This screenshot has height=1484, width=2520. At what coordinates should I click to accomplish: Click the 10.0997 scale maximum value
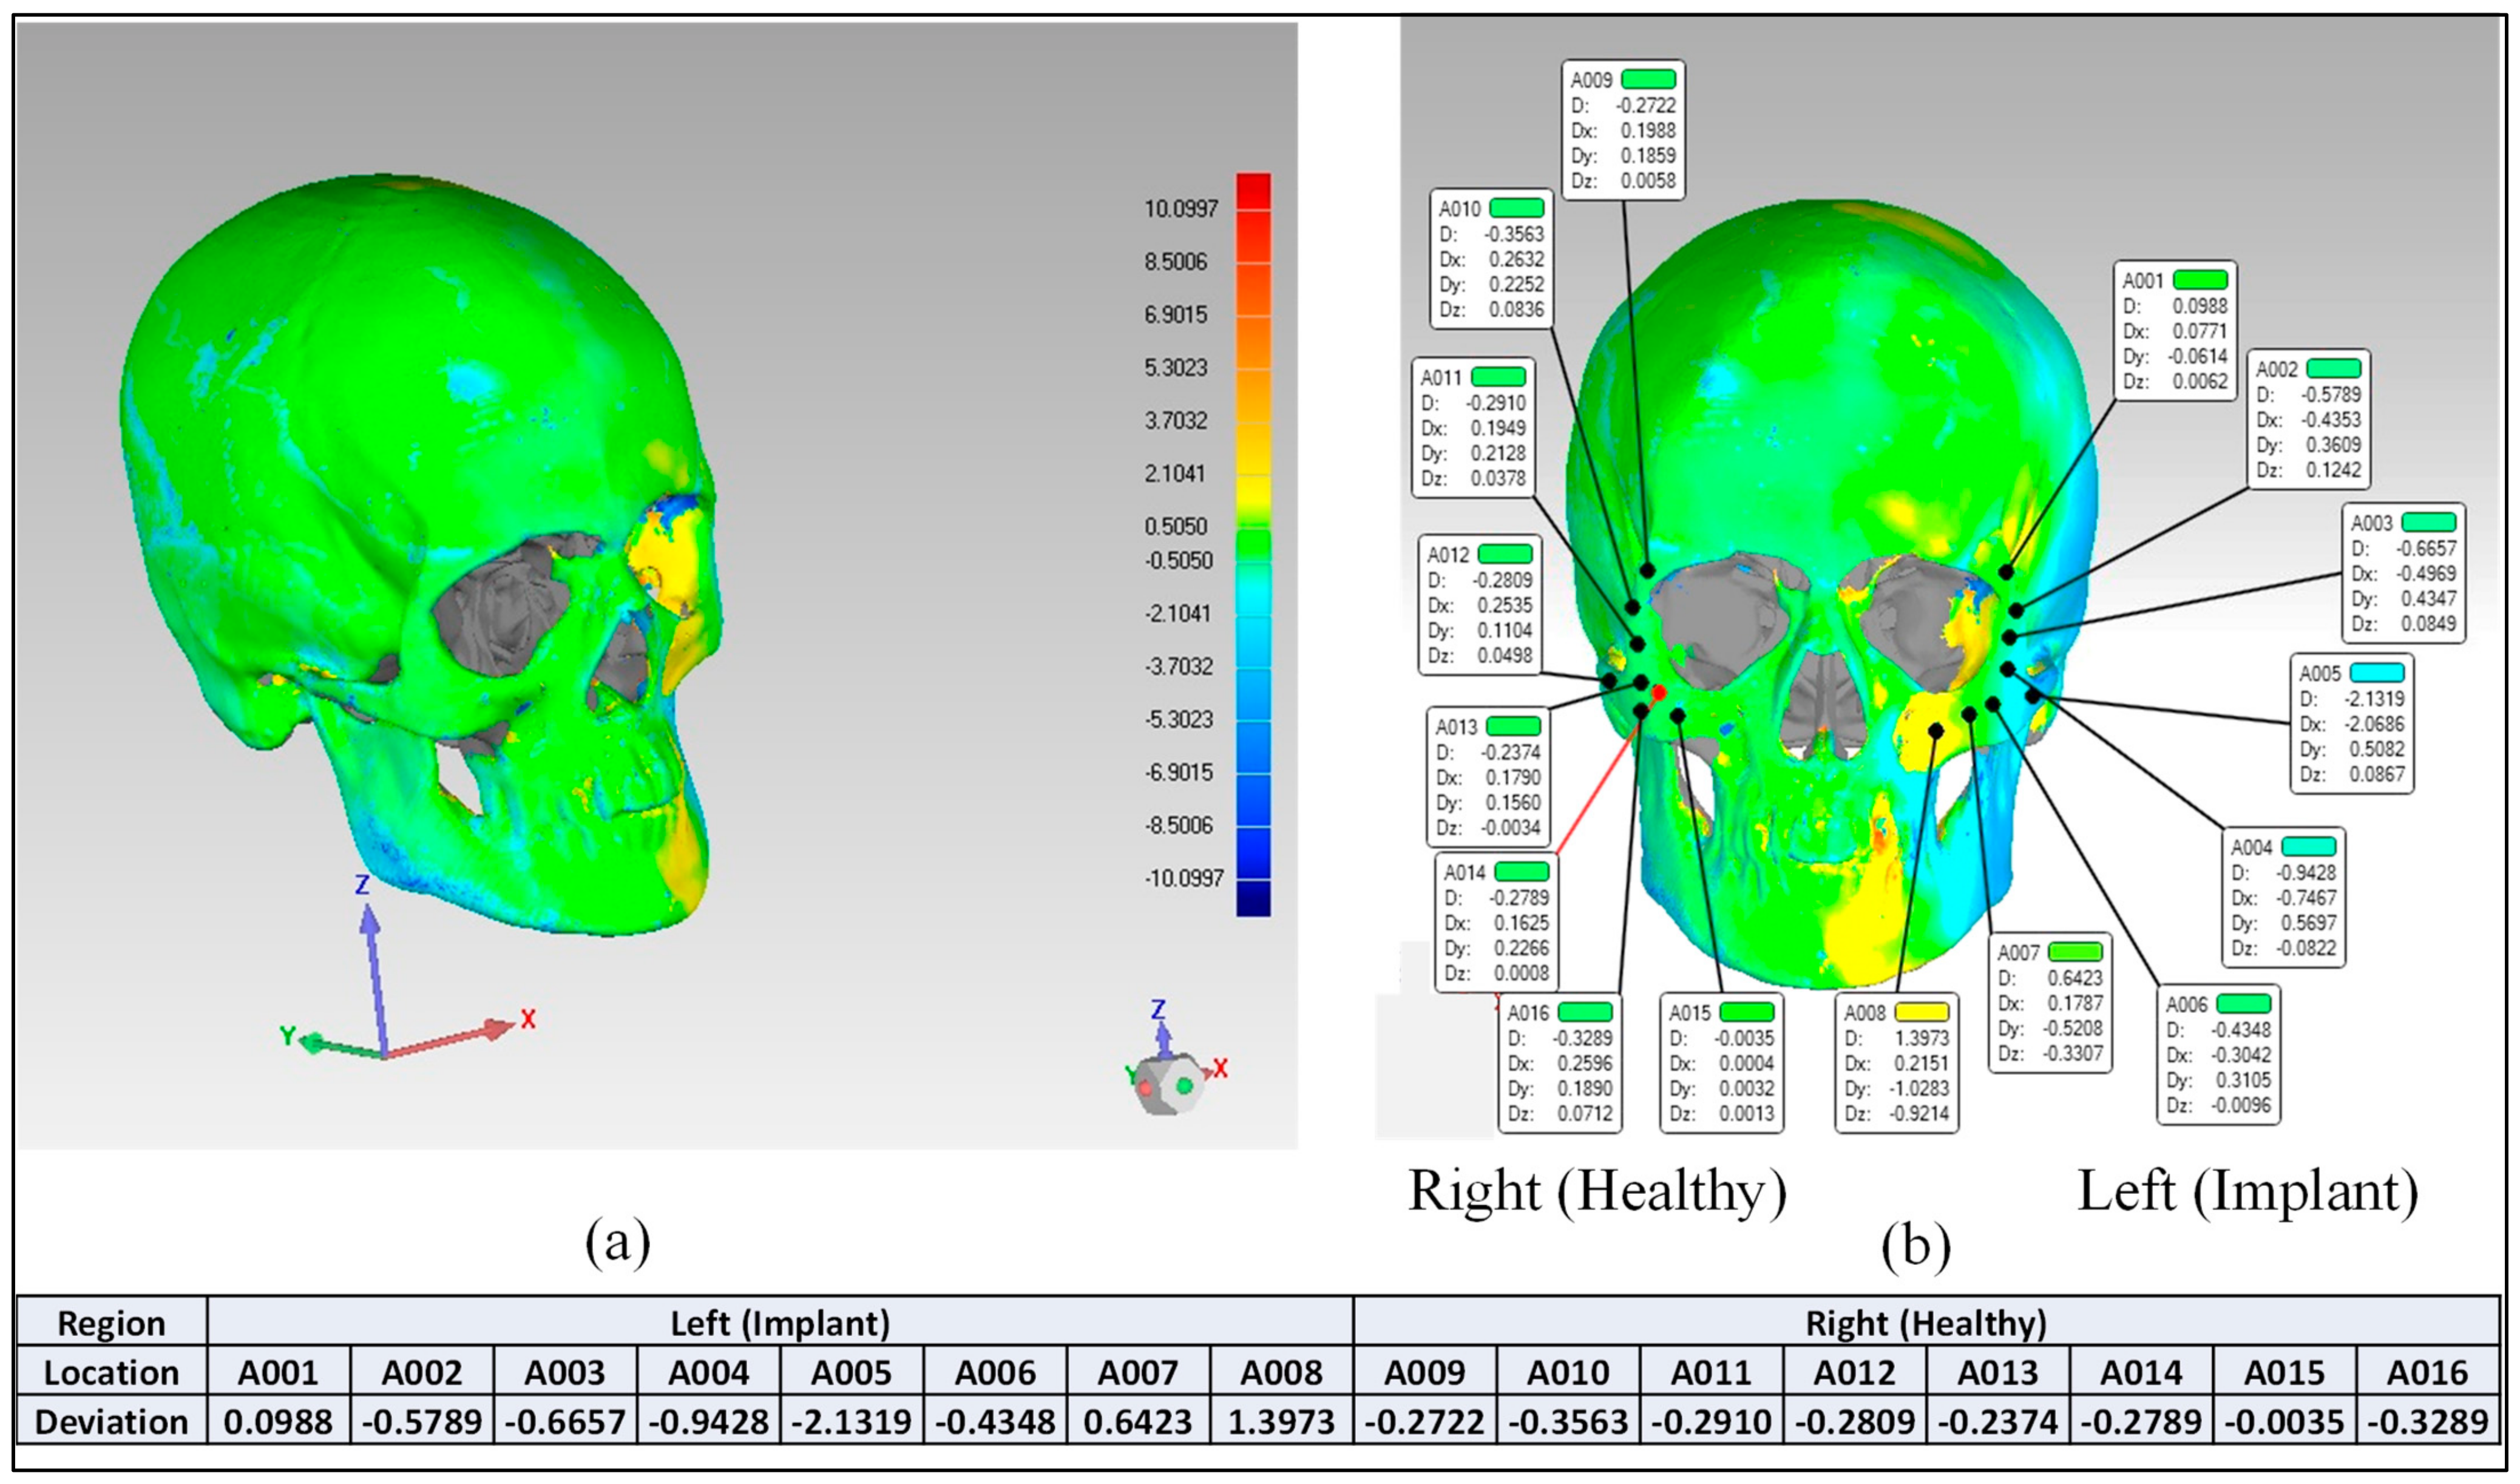(1181, 209)
